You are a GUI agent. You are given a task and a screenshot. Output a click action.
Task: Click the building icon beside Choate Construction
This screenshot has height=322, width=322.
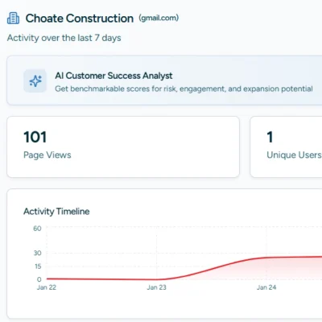tap(13, 19)
